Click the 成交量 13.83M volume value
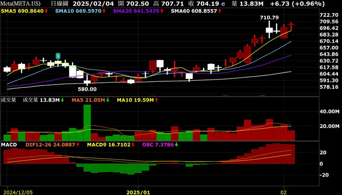This screenshot has height=195, width=342. 43,100
